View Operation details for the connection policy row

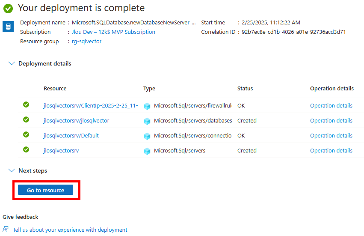331,135
